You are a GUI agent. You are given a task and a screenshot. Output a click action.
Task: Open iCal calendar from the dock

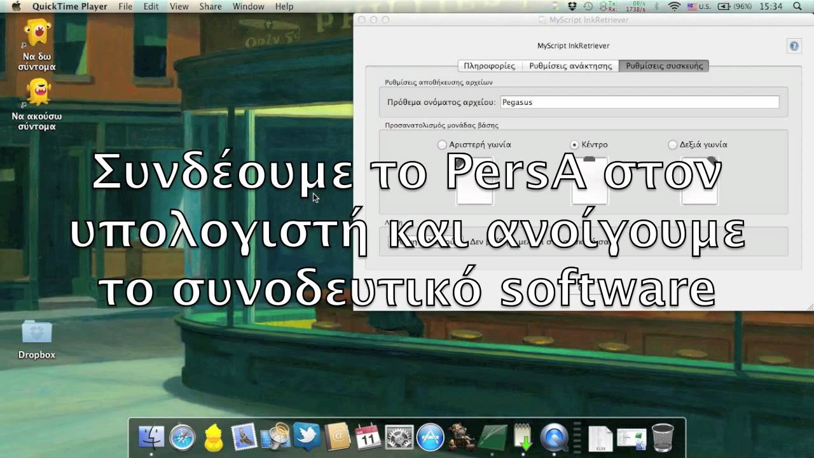coord(368,437)
